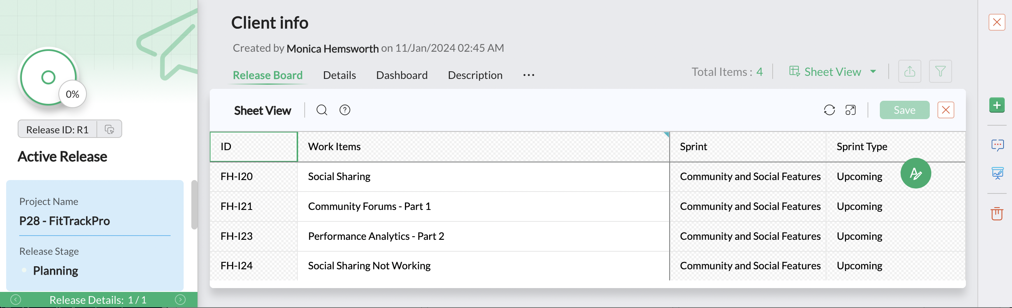Switch to the Details tab

pos(339,75)
